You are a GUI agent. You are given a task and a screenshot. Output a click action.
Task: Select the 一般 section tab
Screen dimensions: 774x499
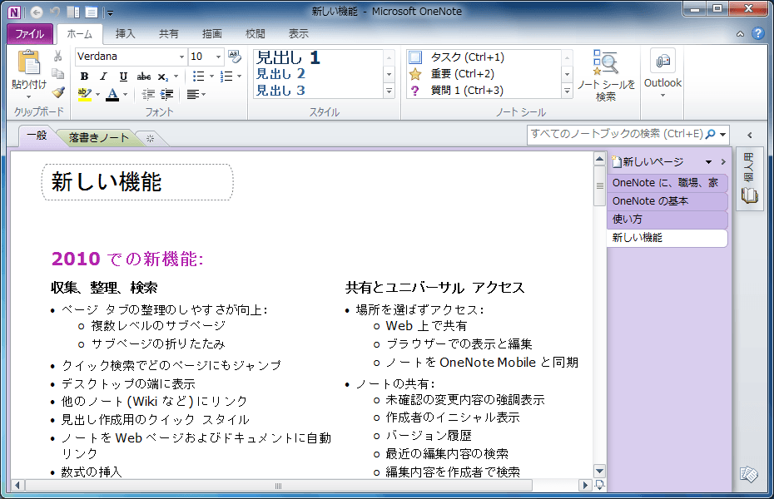coord(37,136)
